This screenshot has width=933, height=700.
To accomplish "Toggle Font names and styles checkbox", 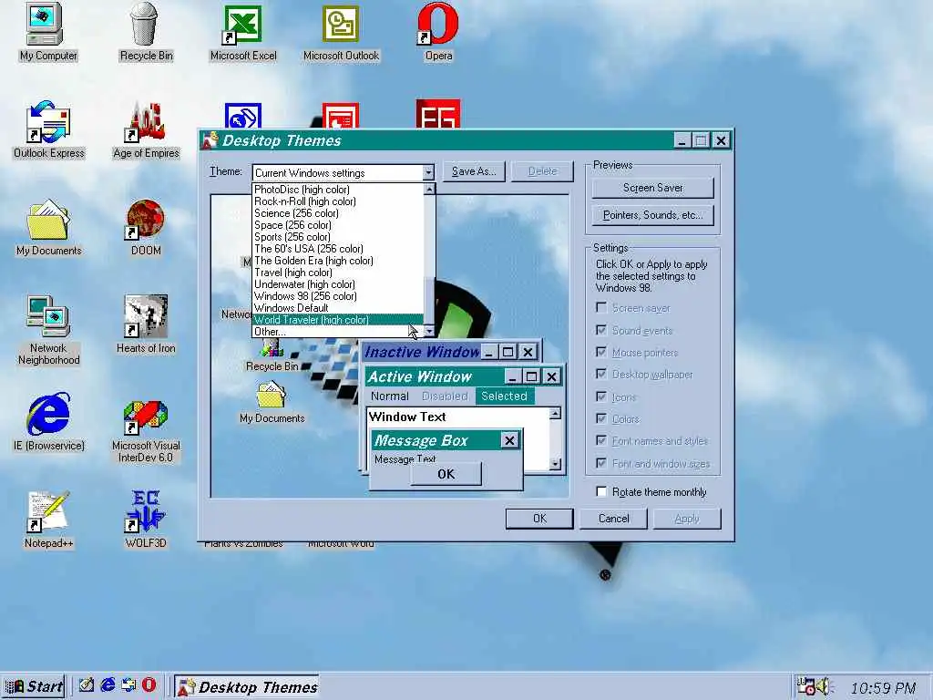I will [601, 440].
